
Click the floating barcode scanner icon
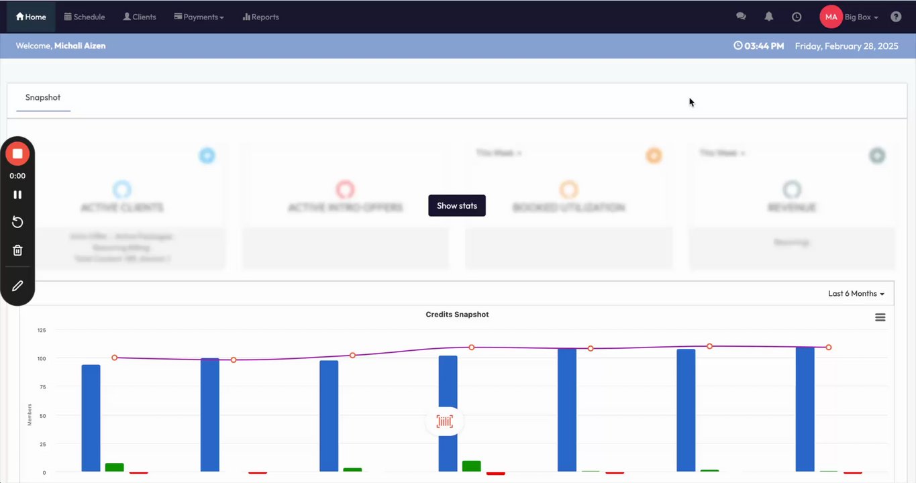(x=445, y=421)
